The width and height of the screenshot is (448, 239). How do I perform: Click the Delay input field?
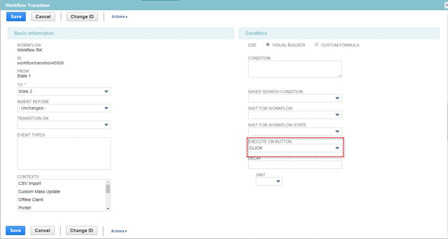click(295, 165)
